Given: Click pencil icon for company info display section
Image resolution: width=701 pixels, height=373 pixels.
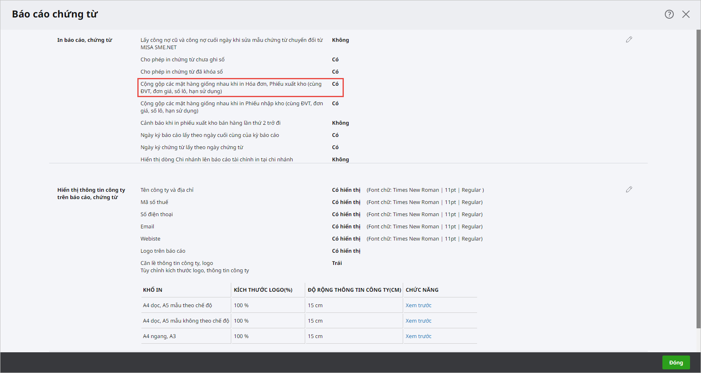Looking at the screenshot, I should [629, 189].
